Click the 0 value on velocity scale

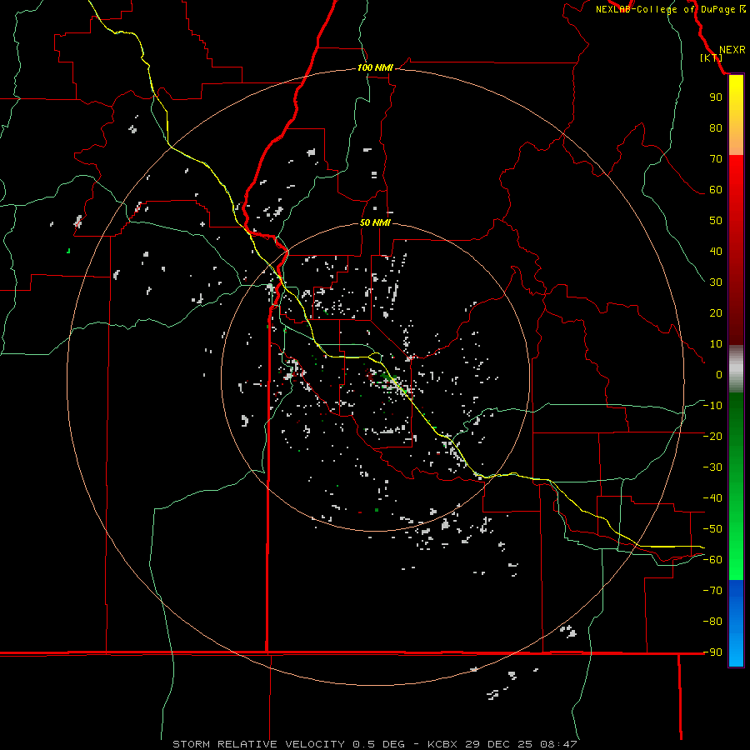pyautogui.click(x=719, y=375)
